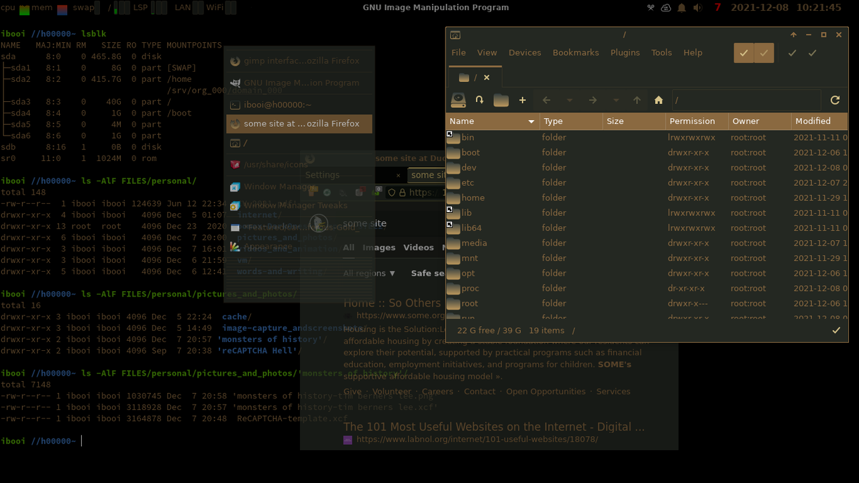The height and width of the screenshot is (483, 859).
Task: Select the home folder row
Action: click(x=647, y=198)
